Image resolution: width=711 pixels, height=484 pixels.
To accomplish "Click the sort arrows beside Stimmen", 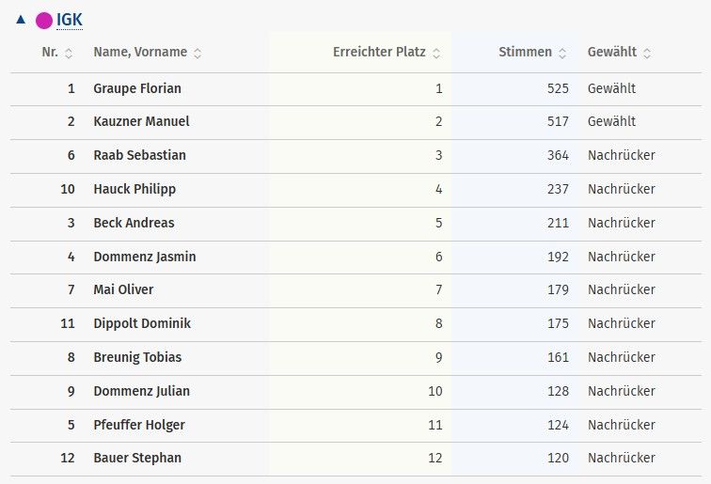I will [x=562, y=53].
